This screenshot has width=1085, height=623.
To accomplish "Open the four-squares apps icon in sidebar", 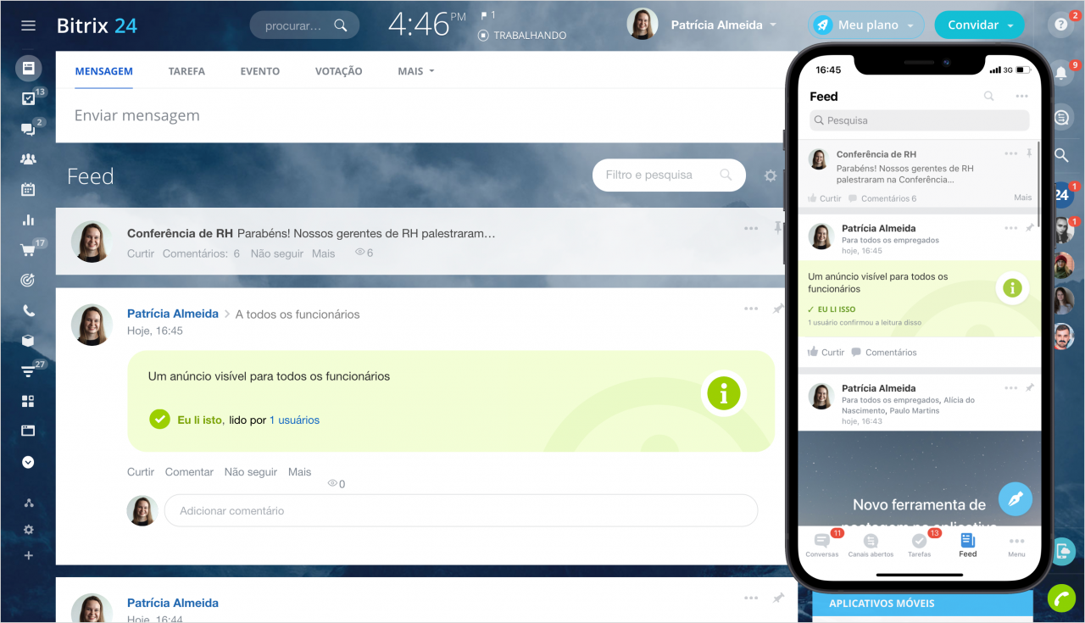I will [28, 401].
